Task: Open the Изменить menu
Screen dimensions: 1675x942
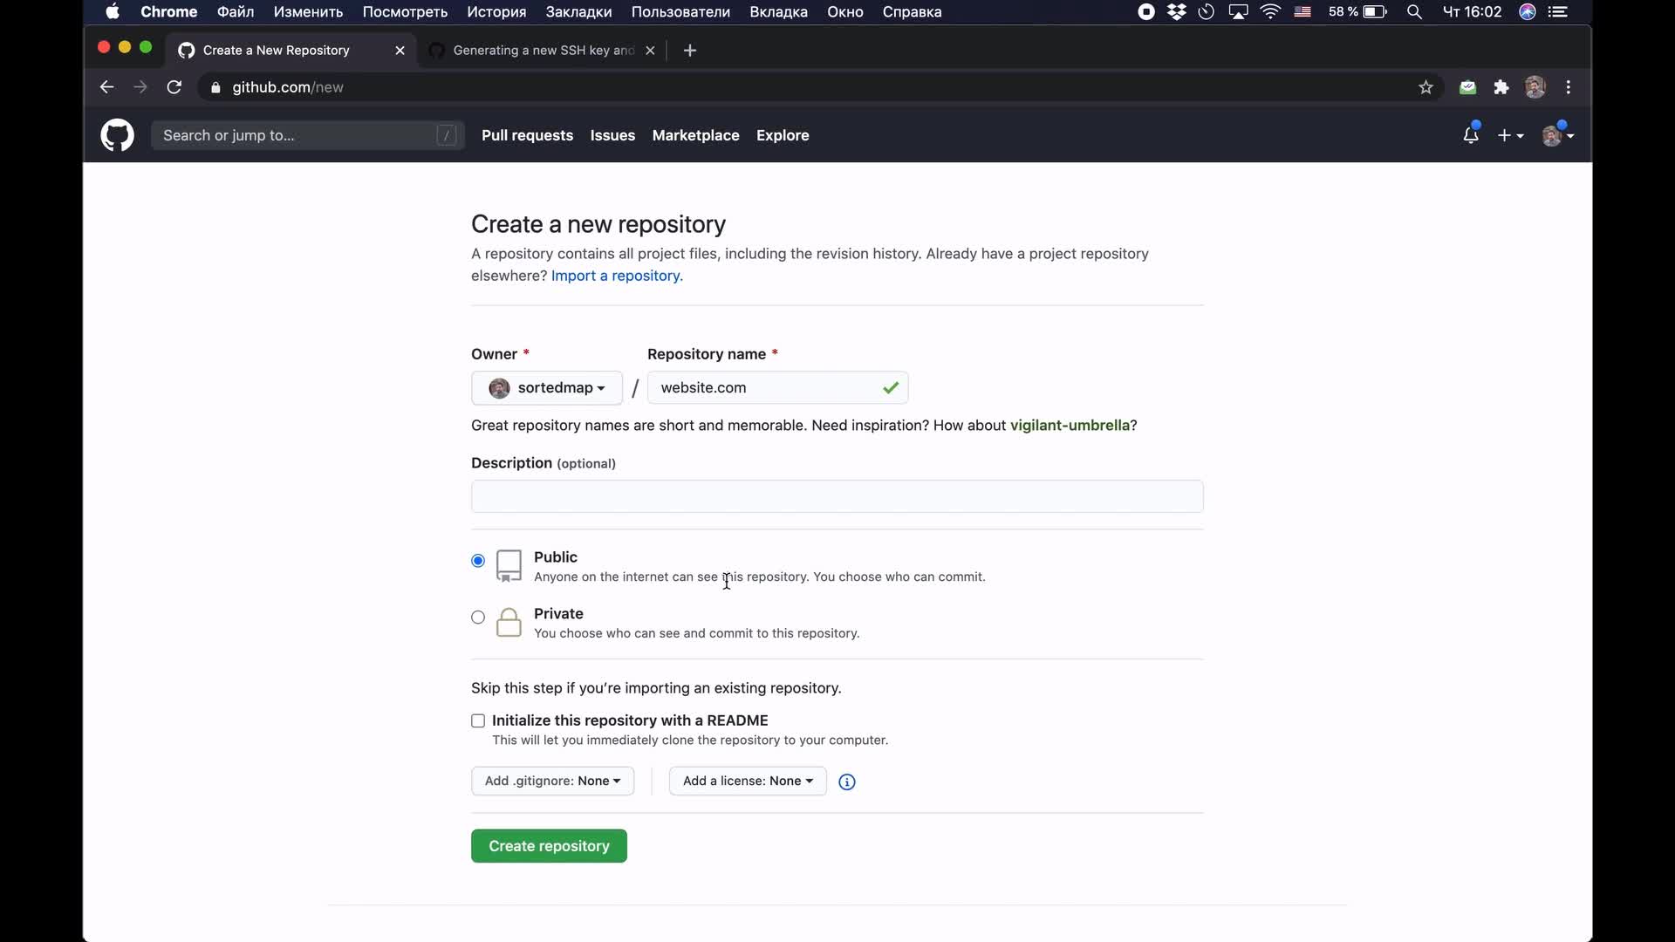Action: (x=308, y=12)
